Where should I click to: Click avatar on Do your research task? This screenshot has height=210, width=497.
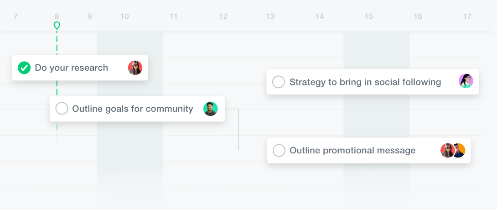(x=135, y=68)
